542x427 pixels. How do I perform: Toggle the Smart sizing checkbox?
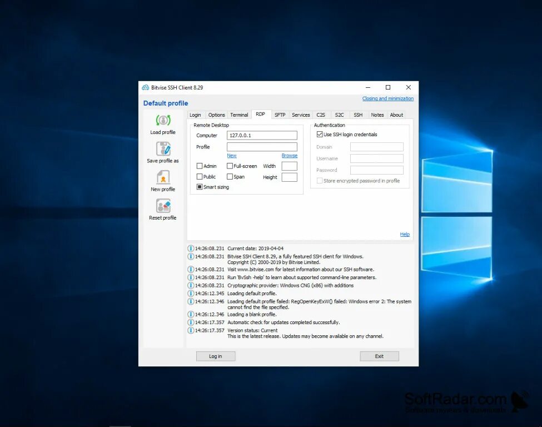point(200,187)
